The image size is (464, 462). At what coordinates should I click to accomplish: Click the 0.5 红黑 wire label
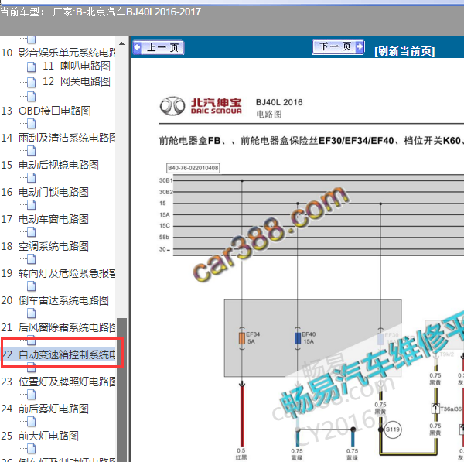pos(241,454)
